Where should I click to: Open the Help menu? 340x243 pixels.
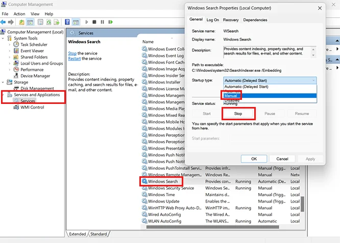click(x=49, y=14)
